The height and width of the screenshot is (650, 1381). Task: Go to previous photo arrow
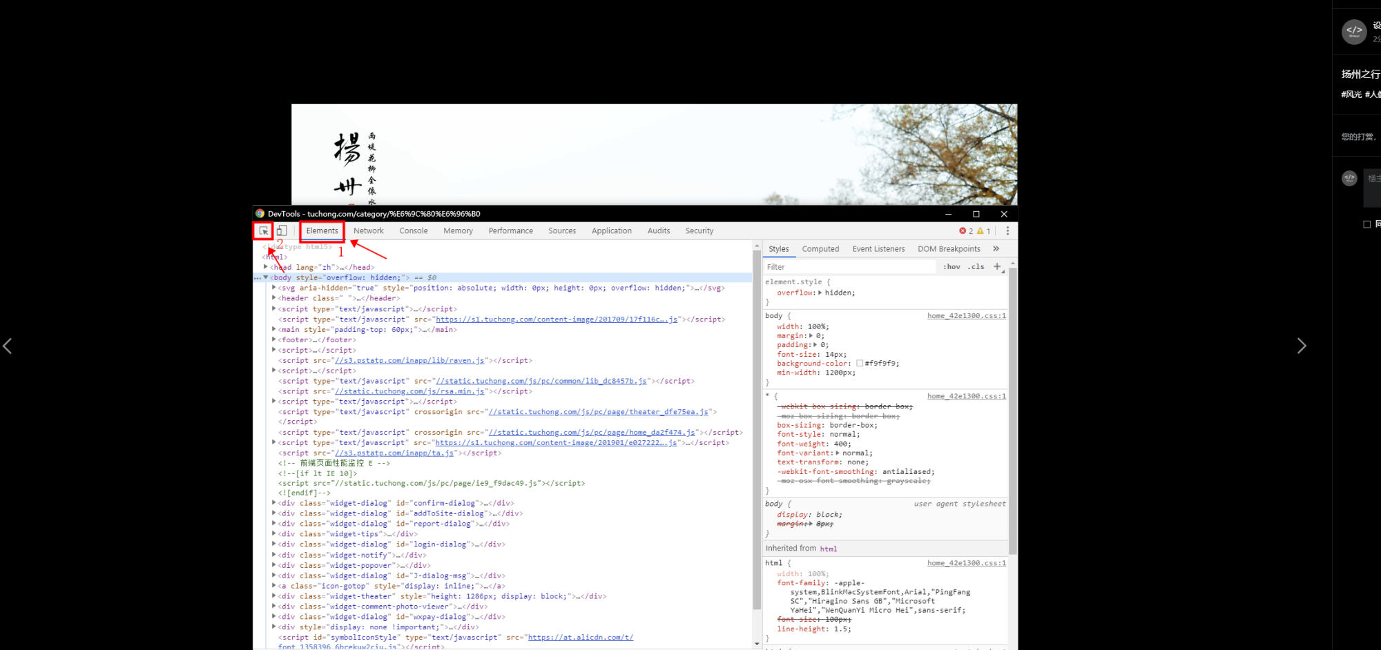point(8,346)
